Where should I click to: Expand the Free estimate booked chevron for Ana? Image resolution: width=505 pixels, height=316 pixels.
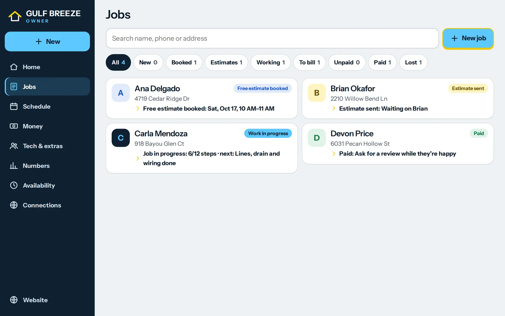138,108
